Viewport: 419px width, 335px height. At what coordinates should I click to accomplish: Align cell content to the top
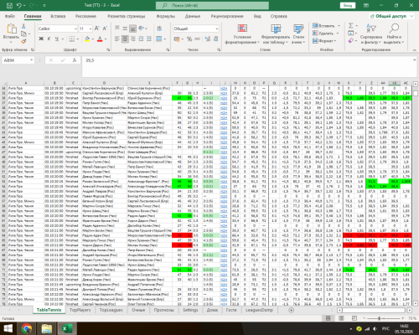[117, 28]
